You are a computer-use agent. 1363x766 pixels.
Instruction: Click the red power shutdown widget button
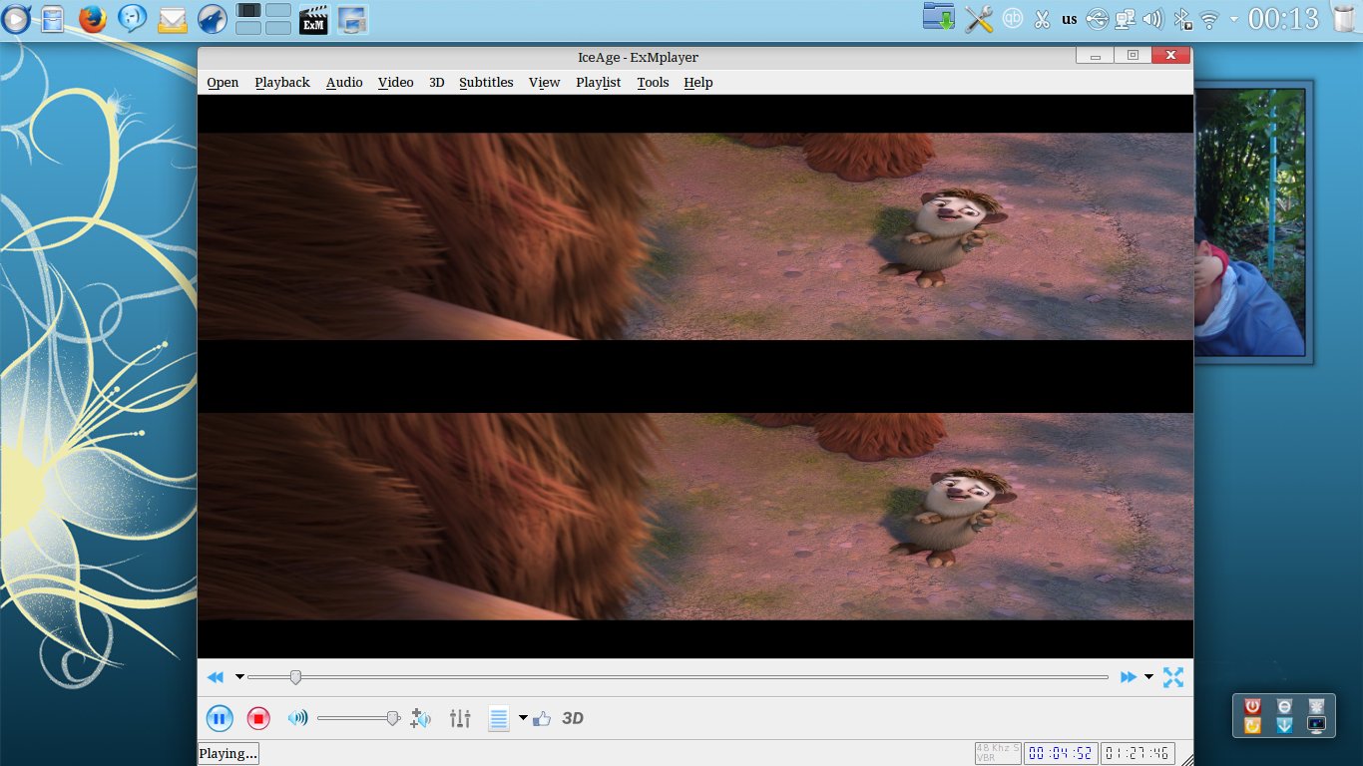(1253, 706)
